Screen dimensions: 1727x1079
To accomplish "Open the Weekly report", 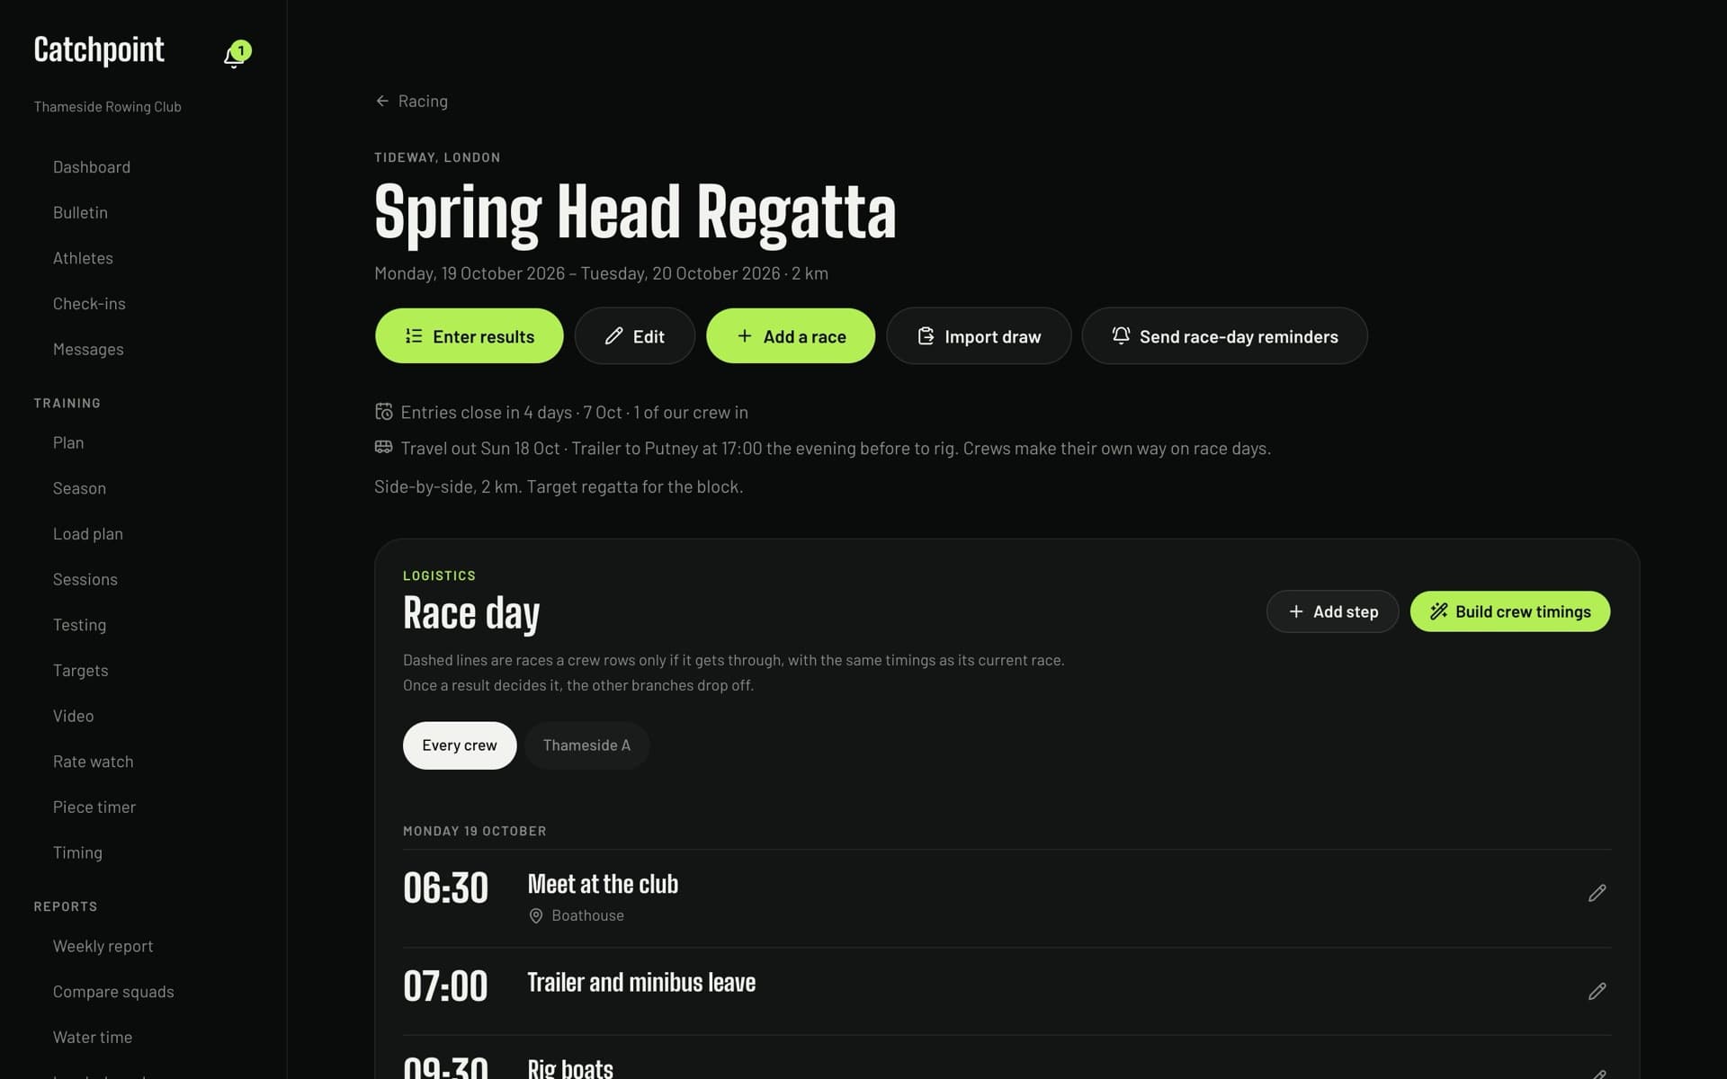I will tap(103, 947).
